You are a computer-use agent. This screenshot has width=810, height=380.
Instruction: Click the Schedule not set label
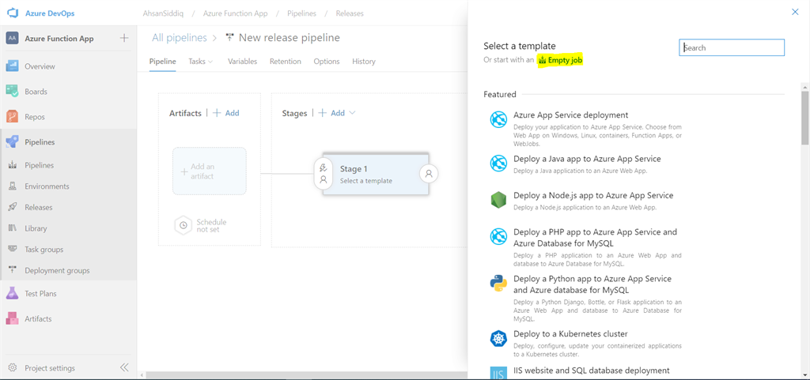[211, 225]
